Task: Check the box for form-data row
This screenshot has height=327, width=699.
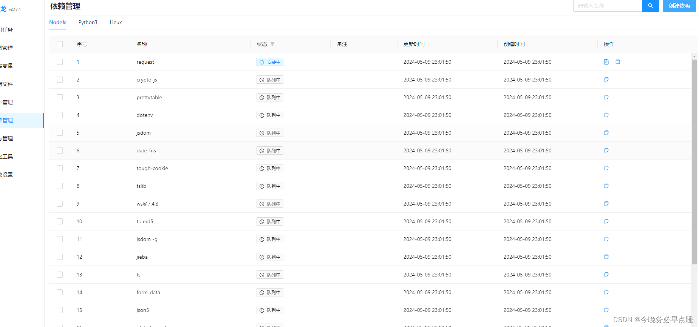Action: tap(60, 292)
